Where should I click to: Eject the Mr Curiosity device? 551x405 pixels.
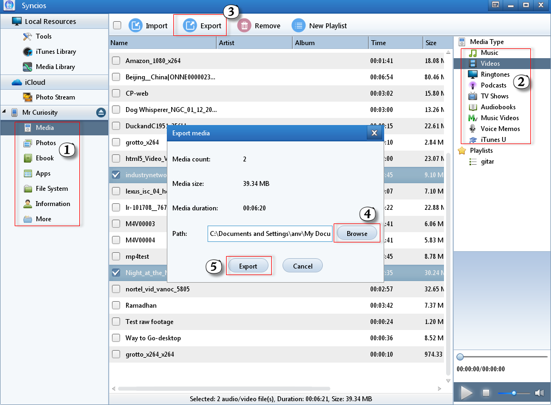pos(101,113)
